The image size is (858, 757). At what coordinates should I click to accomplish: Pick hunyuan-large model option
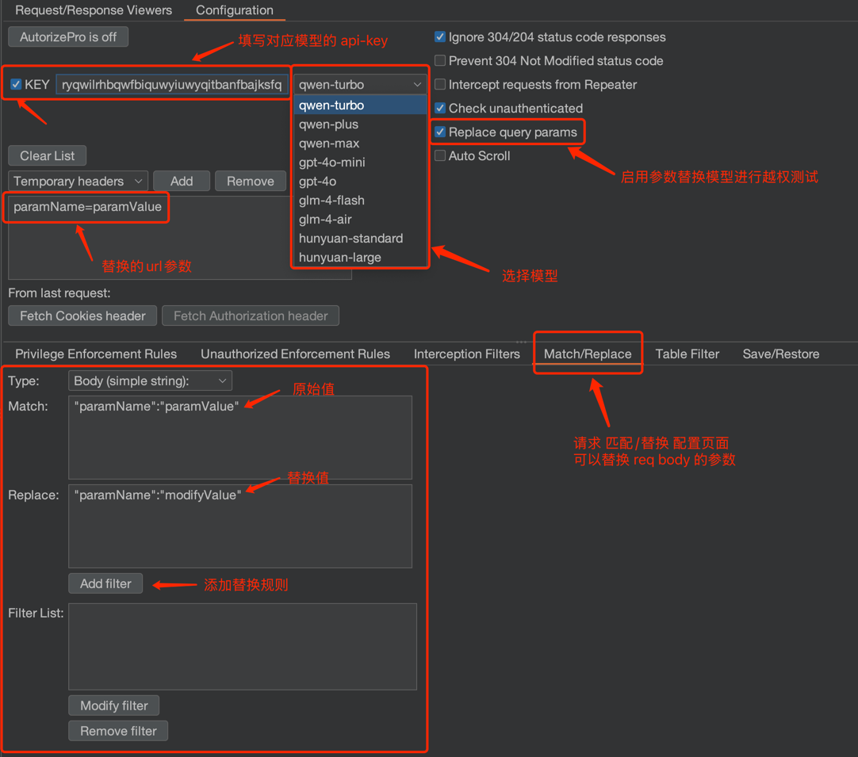pos(339,258)
